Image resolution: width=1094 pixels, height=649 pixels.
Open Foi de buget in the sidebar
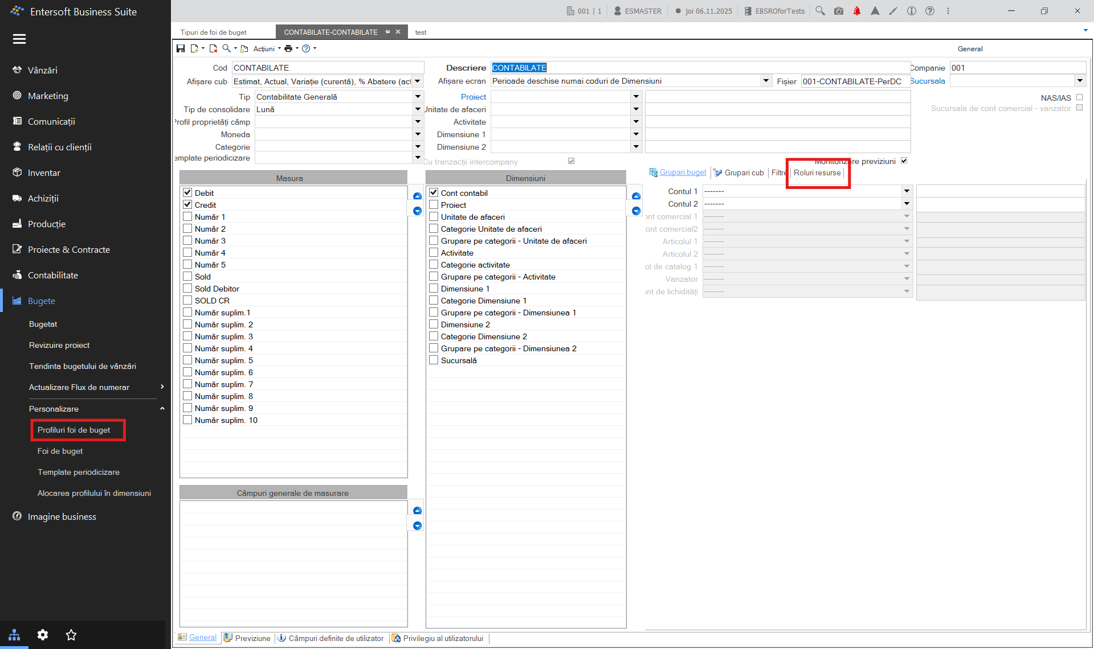pyautogui.click(x=60, y=451)
